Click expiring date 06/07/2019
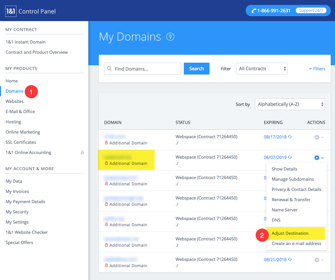Viewport: 335px width, 280px height. (x=275, y=158)
